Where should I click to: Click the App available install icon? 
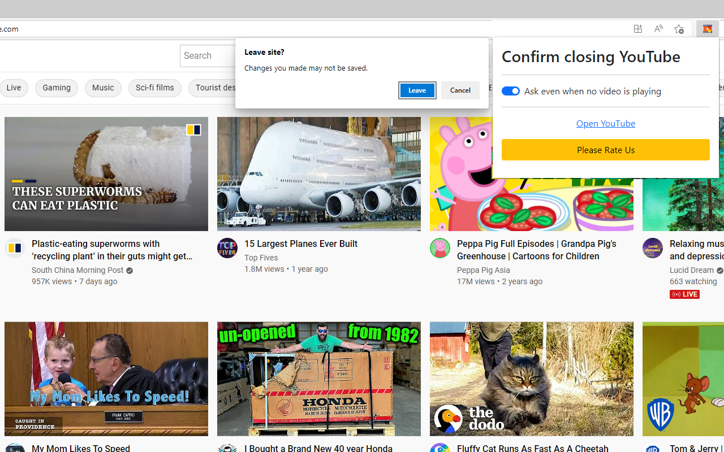point(638,29)
